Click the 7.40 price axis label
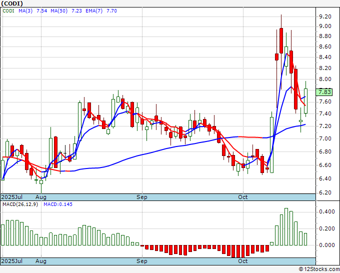This screenshot has height=273, width=340. click(x=325, y=113)
